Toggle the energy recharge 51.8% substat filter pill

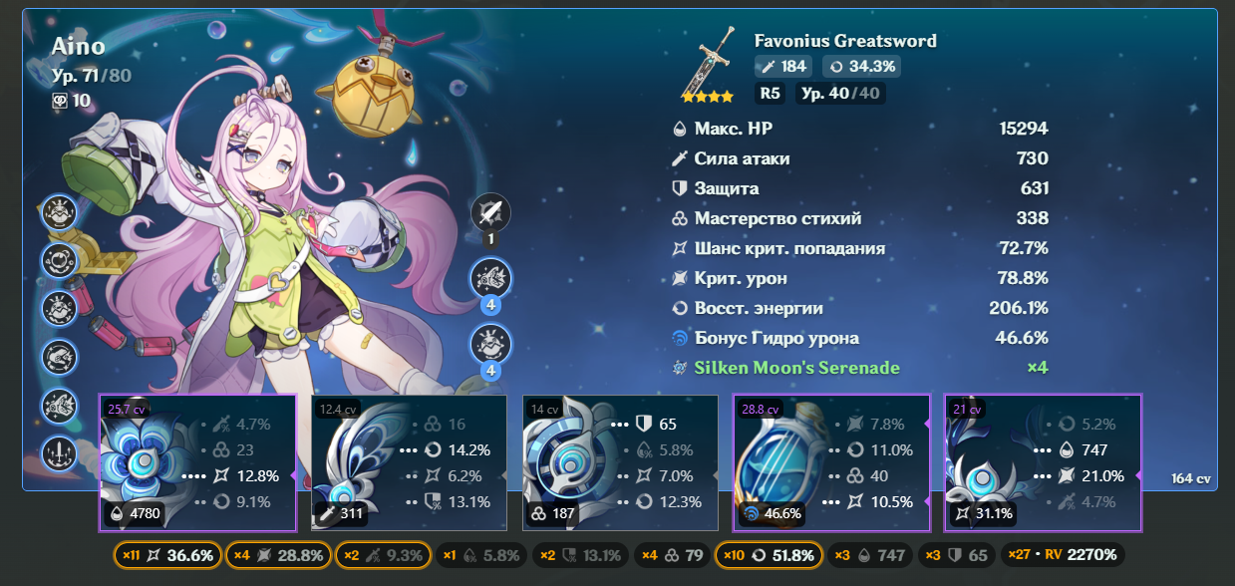(x=770, y=555)
